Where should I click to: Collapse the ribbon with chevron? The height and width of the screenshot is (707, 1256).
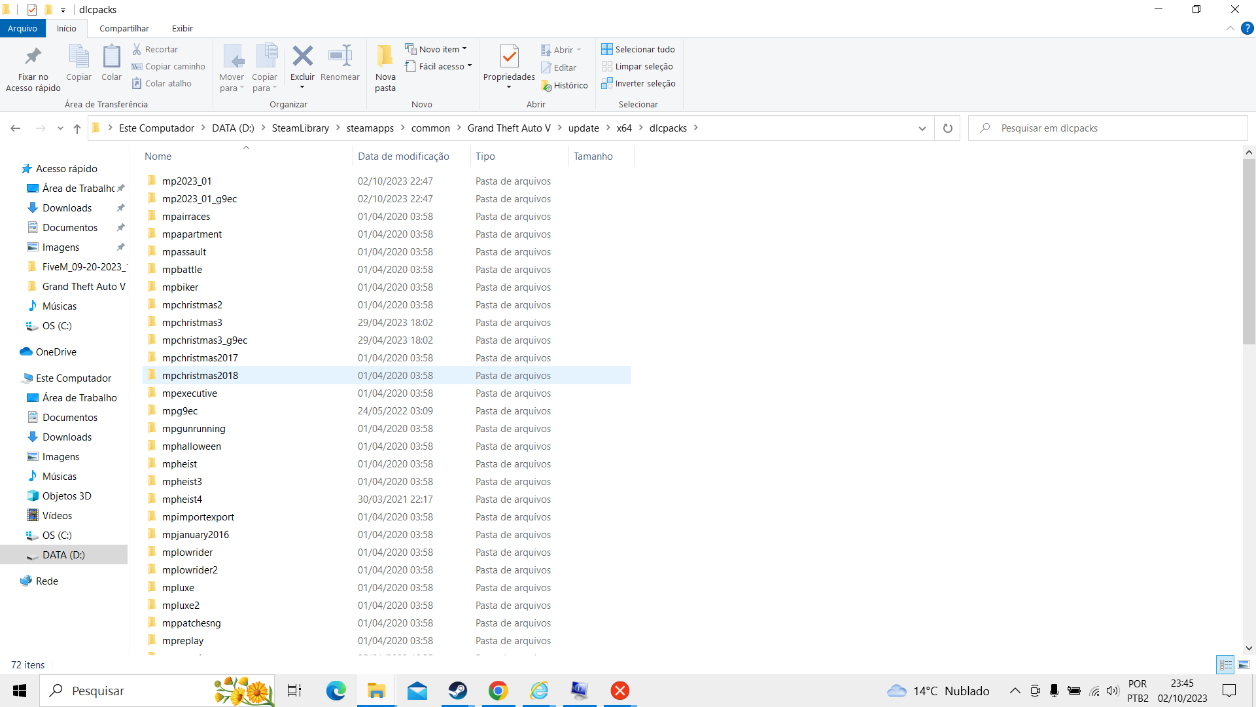1230,28
